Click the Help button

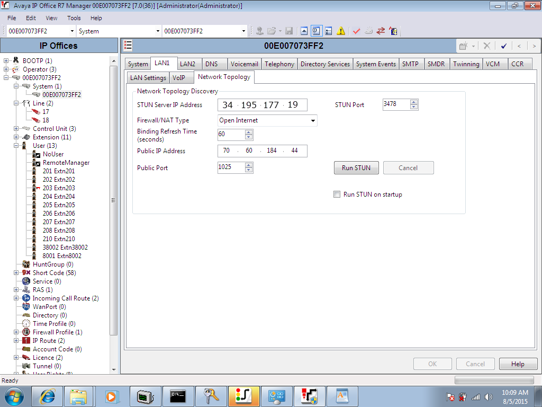coord(518,364)
